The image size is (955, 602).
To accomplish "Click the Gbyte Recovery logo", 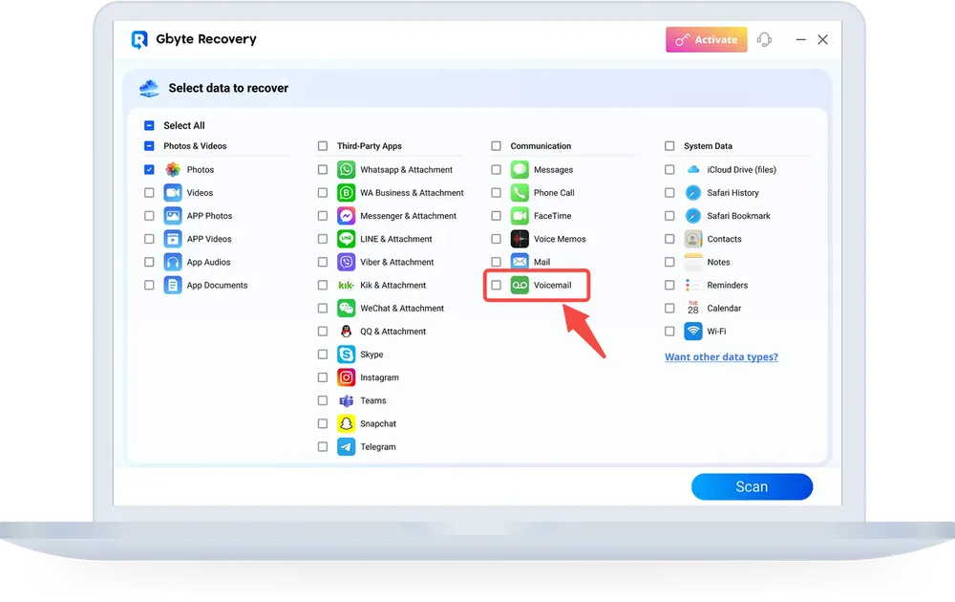I will pyautogui.click(x=139, y=39).
